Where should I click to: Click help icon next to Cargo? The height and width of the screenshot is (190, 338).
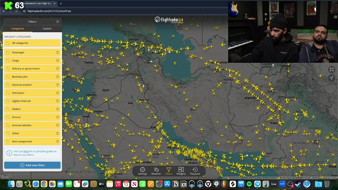[x=57, y=60]
